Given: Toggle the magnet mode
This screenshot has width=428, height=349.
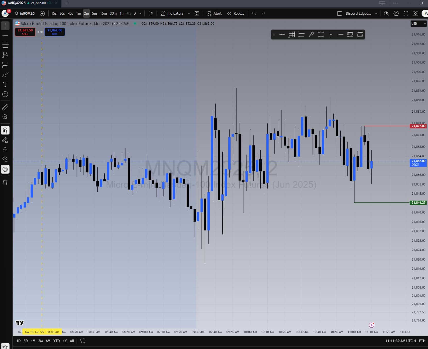Looking at the screenshot, I should [x=5, y=130].
